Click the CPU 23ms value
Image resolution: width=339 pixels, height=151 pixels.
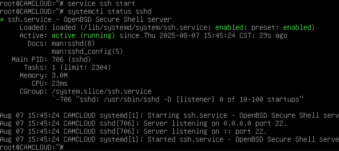59,83
